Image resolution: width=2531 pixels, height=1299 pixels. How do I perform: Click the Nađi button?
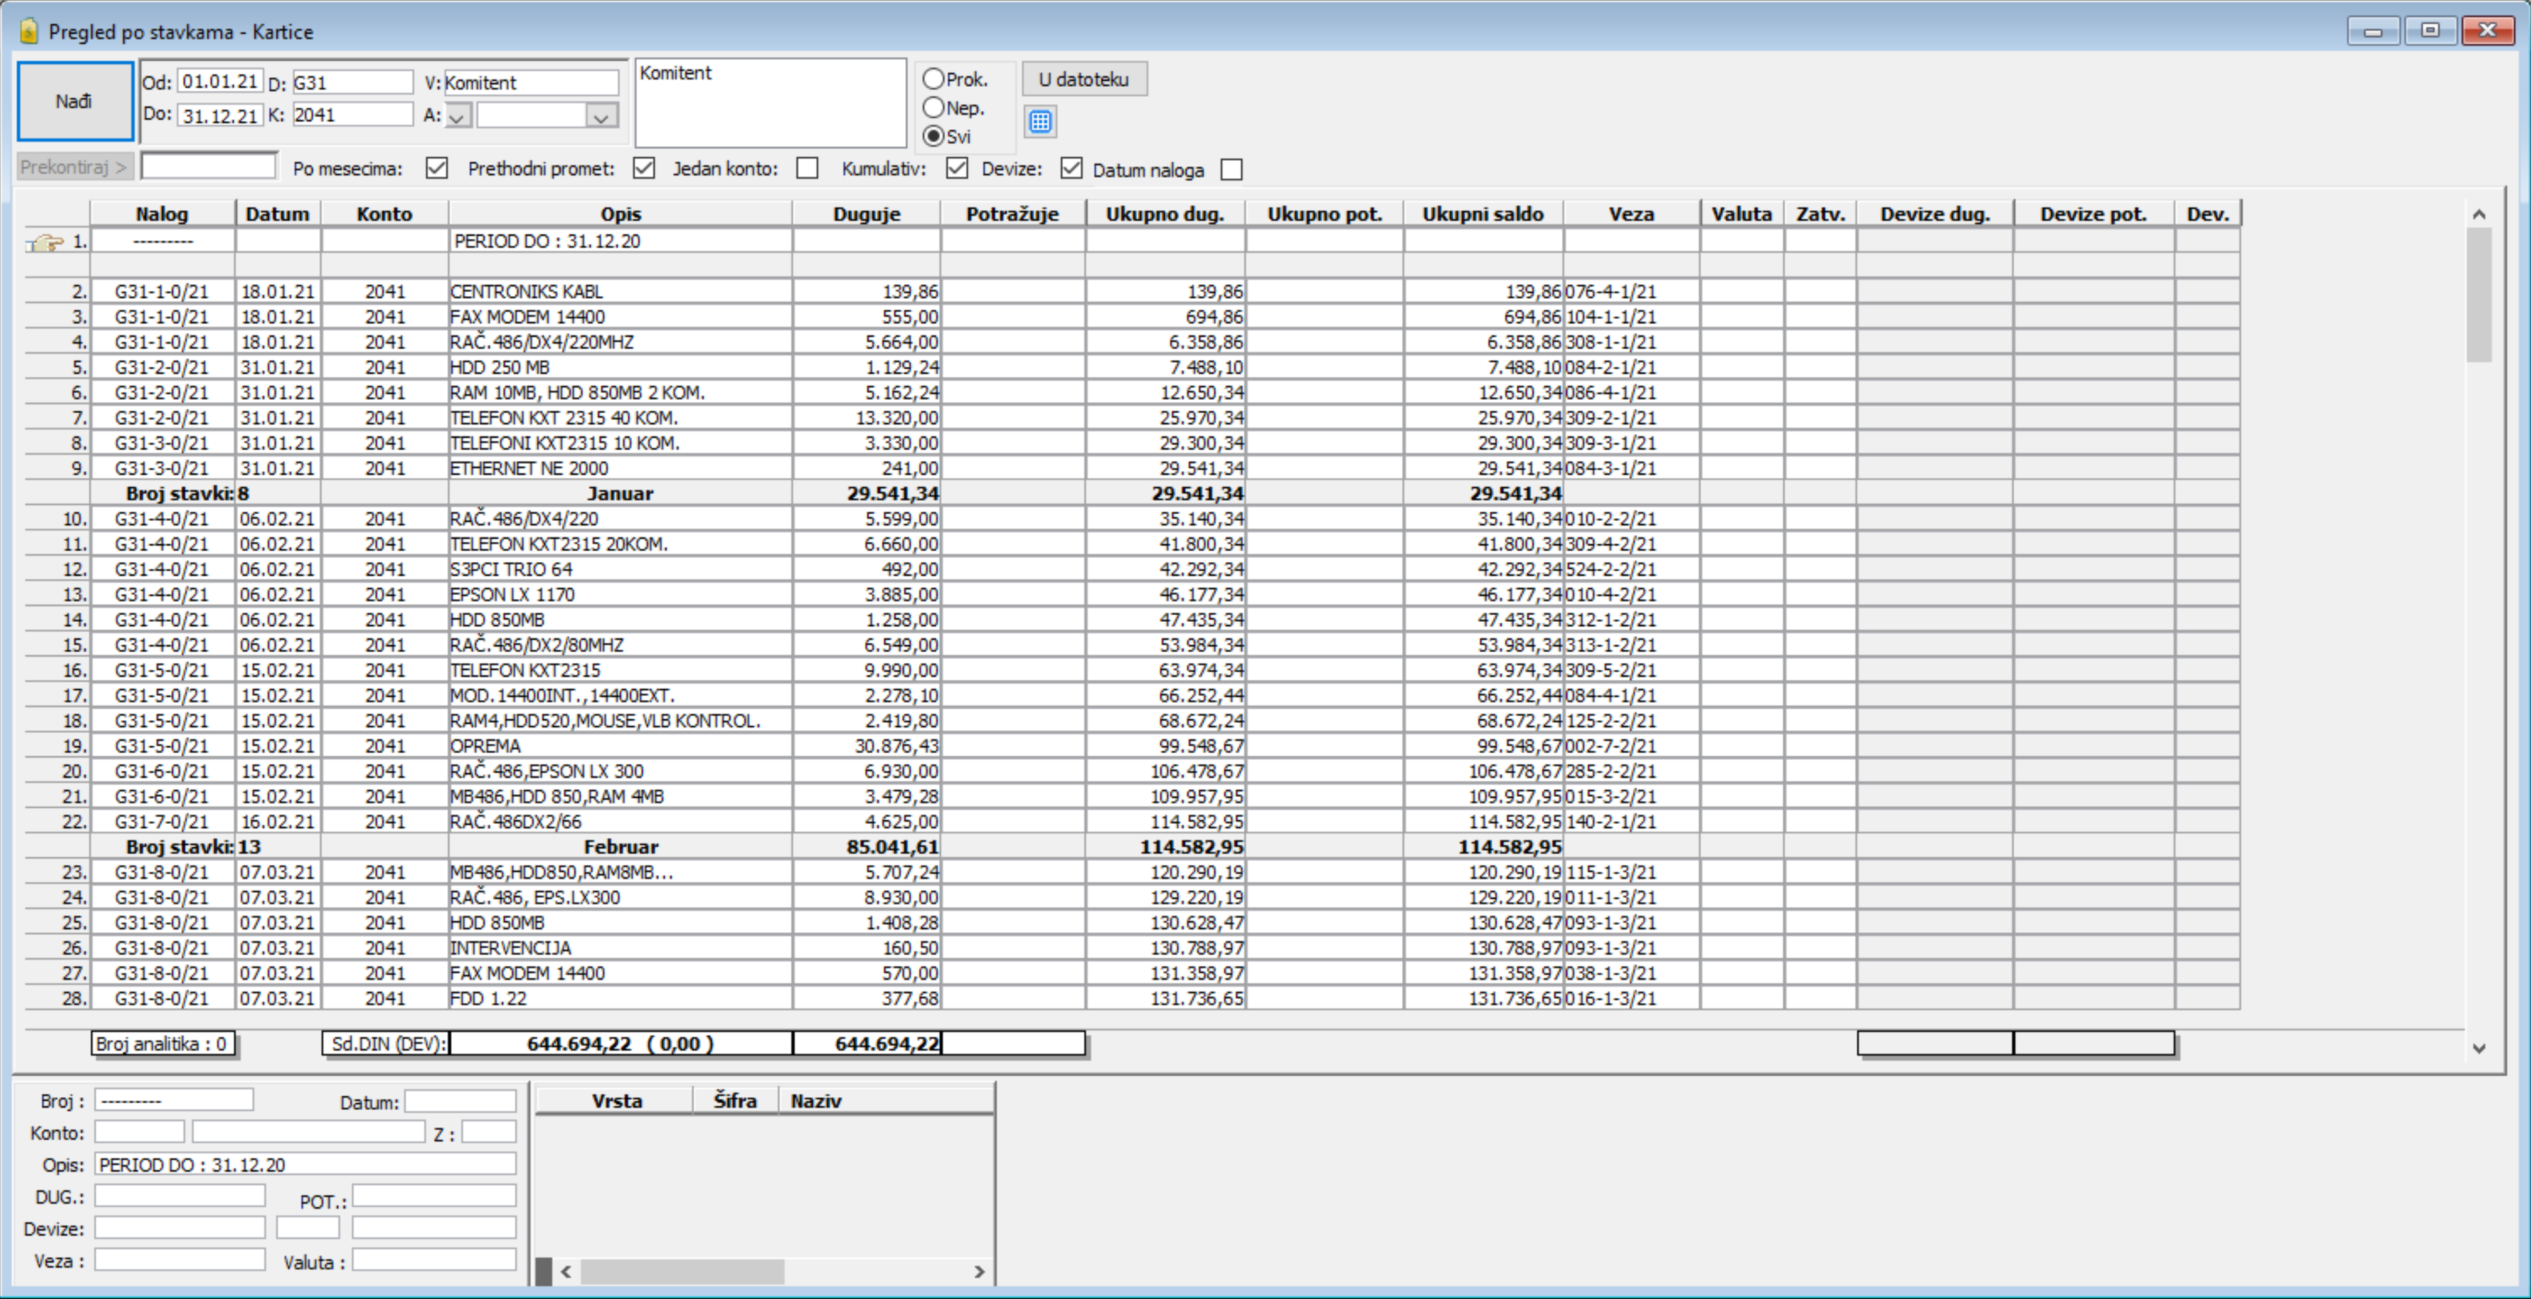tap(75, 101)
